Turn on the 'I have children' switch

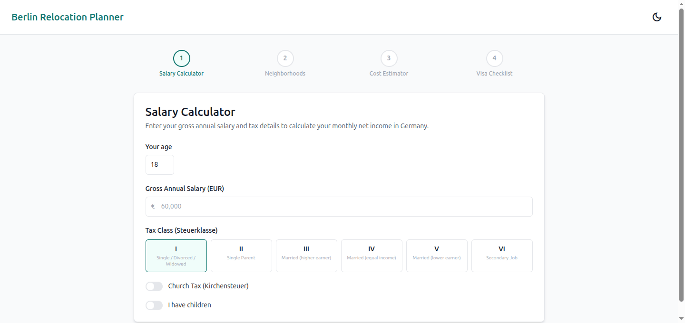click(154, 305)
